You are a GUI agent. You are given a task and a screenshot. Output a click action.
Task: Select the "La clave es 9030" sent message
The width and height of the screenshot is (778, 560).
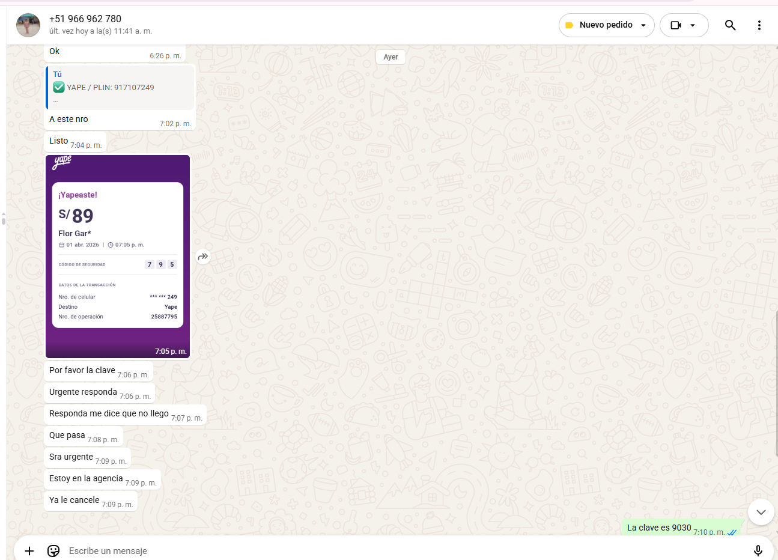(x=659, y=528)
